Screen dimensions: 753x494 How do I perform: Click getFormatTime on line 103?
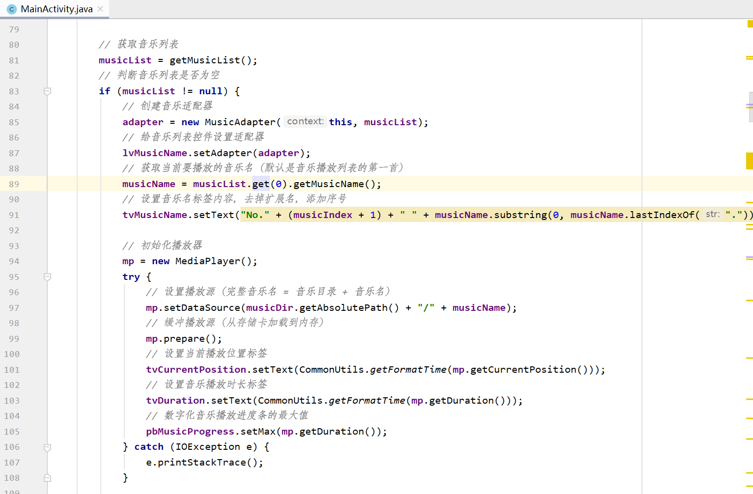click(x=367, y=401)
